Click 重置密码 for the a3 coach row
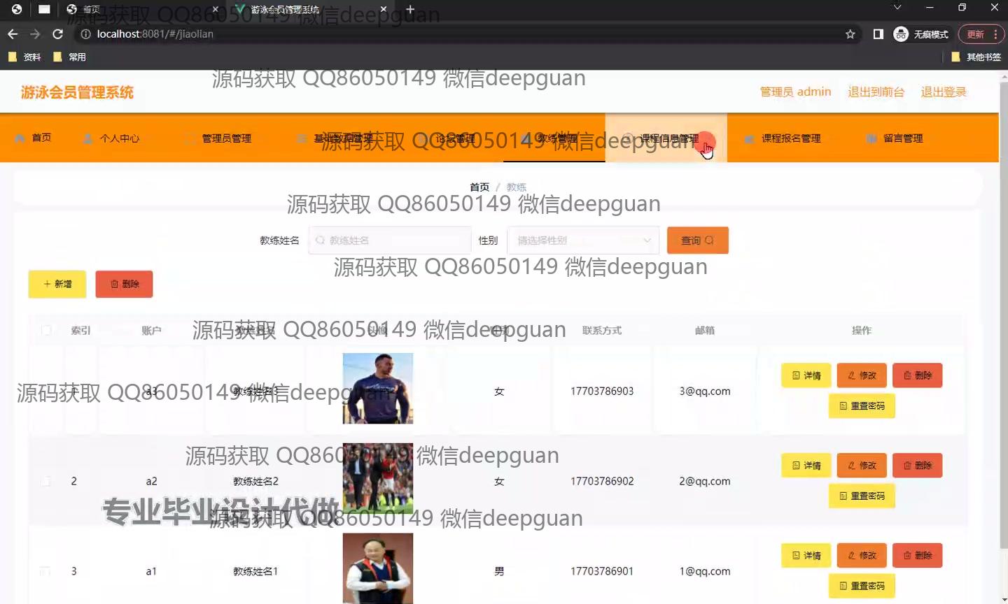The image size is (1008, 604). point(862,406)
